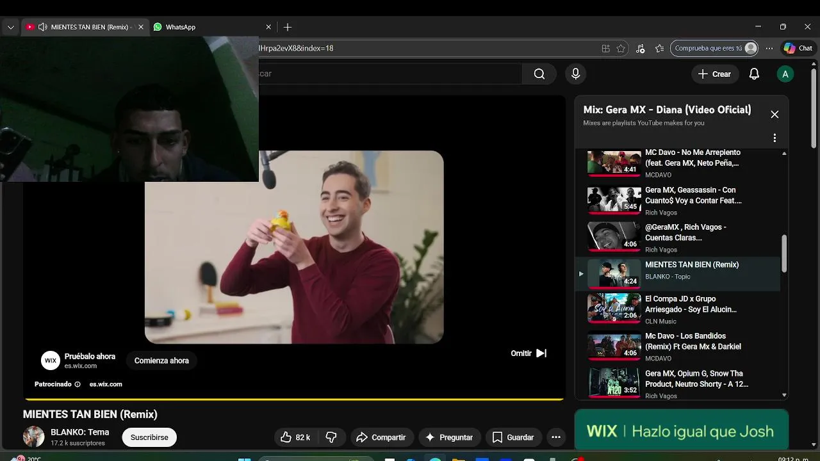Screen dimensions: 820x461
Task: Click the Comprueba que eres tú profile button
Action: coord(714,48)
